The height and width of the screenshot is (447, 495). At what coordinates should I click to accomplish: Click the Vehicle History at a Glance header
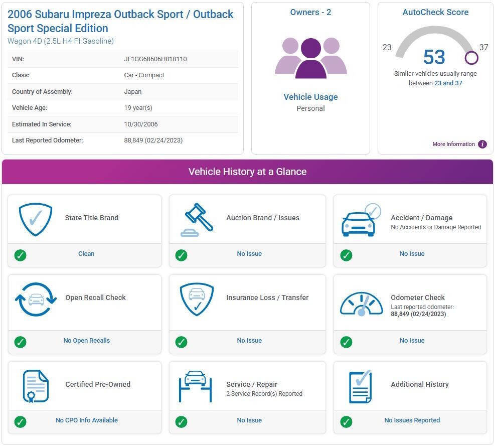pyautogui.click(x=247, y=172)
